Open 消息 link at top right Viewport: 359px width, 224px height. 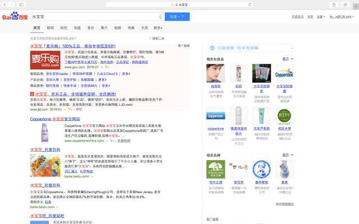click(x=310, y=17)
